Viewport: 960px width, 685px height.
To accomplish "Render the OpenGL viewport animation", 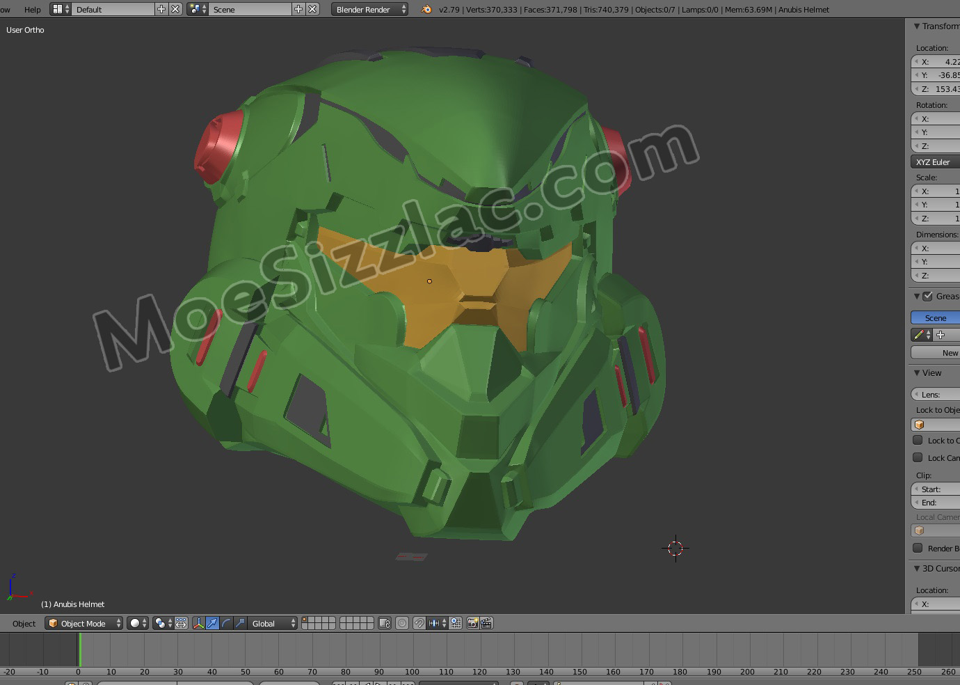I will coord(486,623).
